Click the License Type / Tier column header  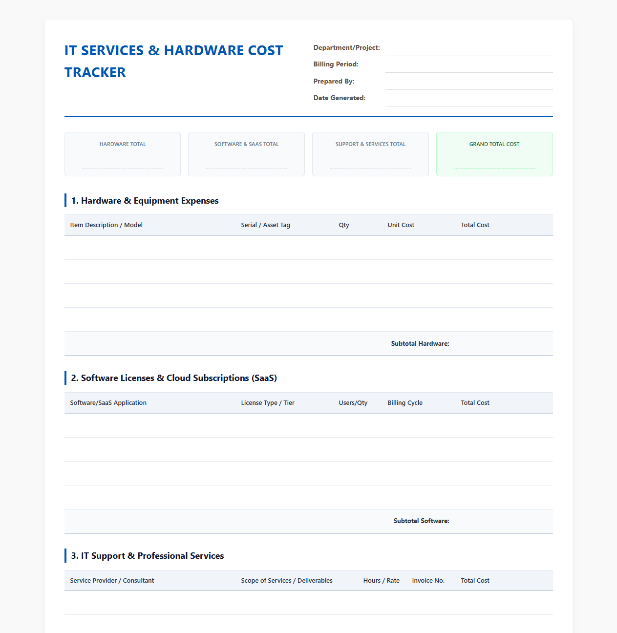pos(268,403)
